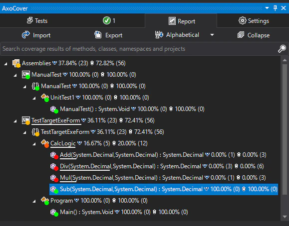
Task: Select the Div(System.Decimal,System.Decimal) method
Action: point(162,166)
